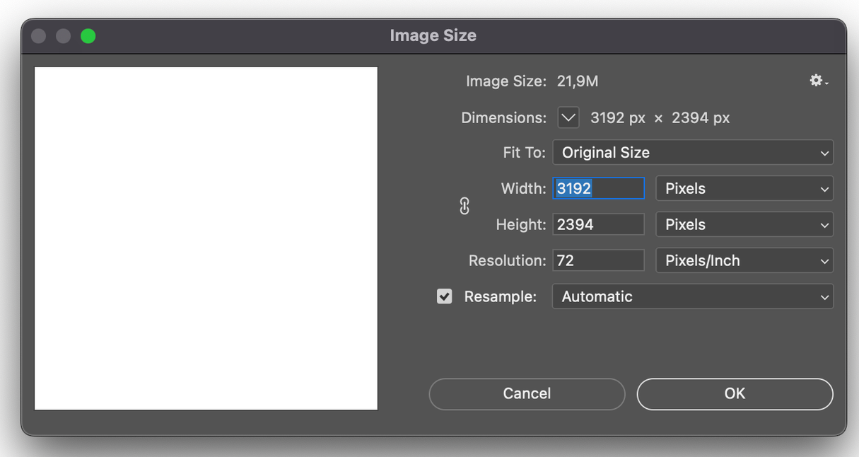Toggle the constrain proportions chain link
859x457 pixels.
464,206
